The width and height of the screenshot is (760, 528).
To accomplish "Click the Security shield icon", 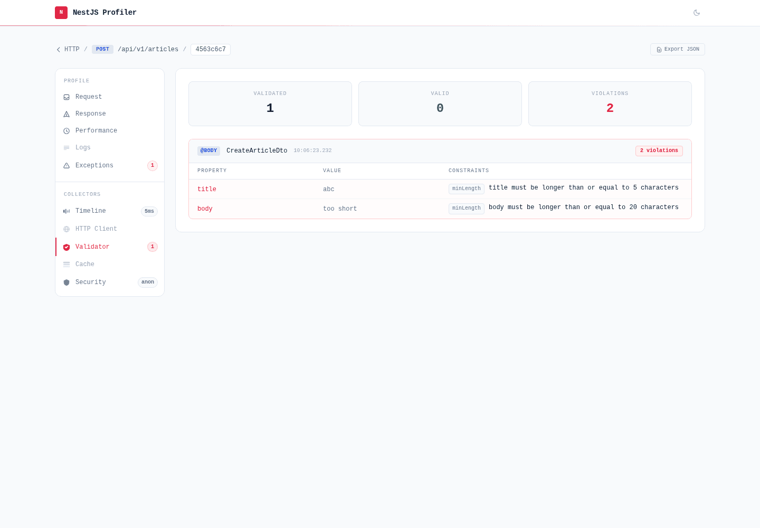I will 66,282.
